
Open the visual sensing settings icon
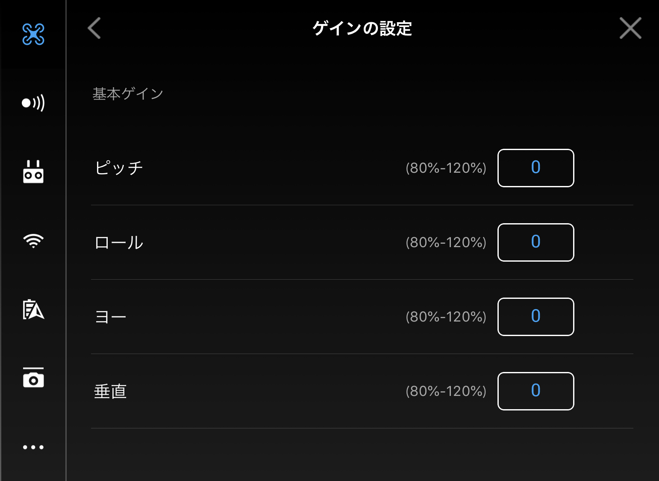pyautogui.click(x=33, y=103)
